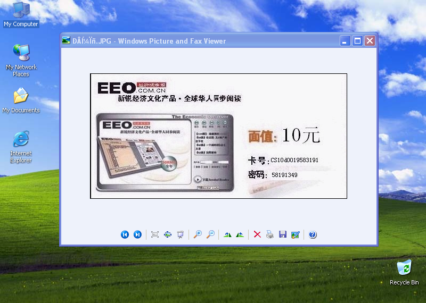Rotate the image clockwise

[227, 234]
